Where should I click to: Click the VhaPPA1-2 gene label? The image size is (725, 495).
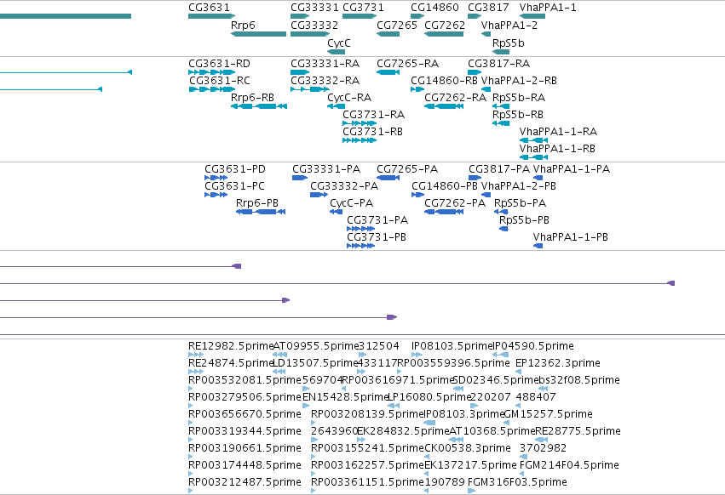click(x=509, y=25)
